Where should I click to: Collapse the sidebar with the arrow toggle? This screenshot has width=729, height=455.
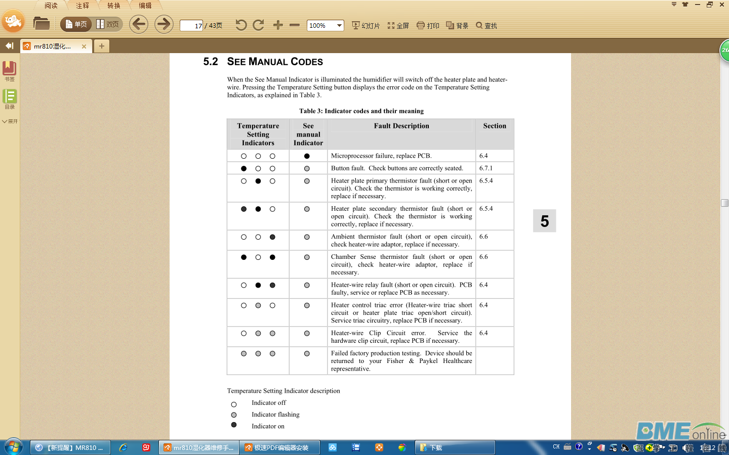click(x=9, y=46)
